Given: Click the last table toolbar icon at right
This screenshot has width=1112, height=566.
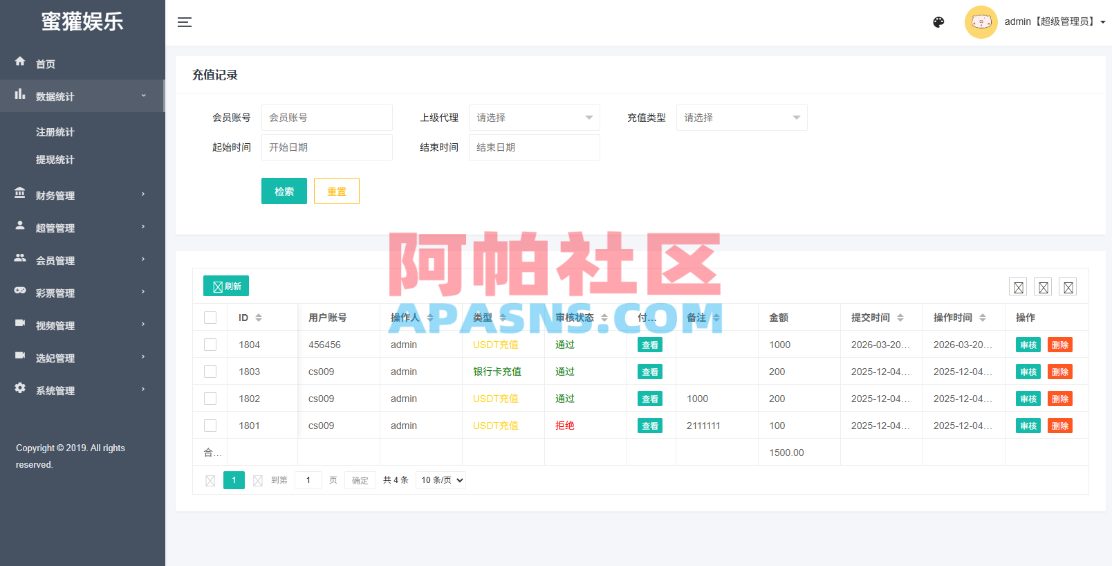Looking at the screenshot, I should point(1068,287).
